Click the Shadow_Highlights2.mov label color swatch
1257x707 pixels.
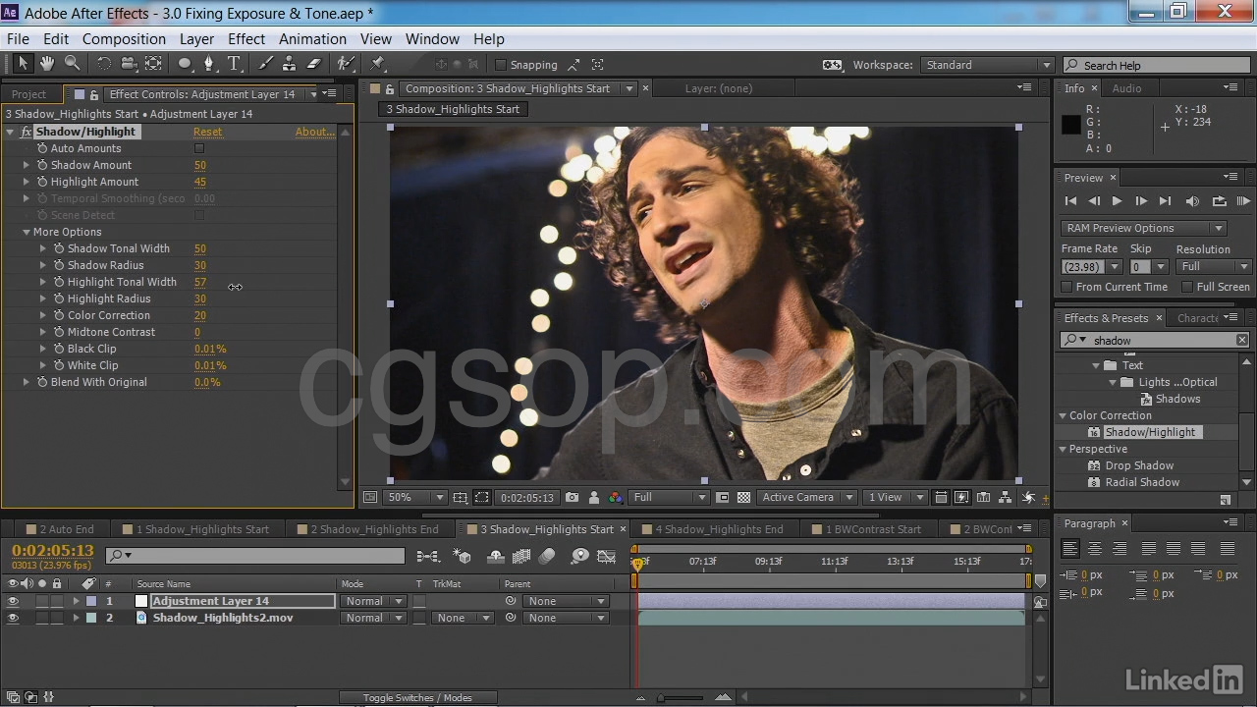pos(91,618)
